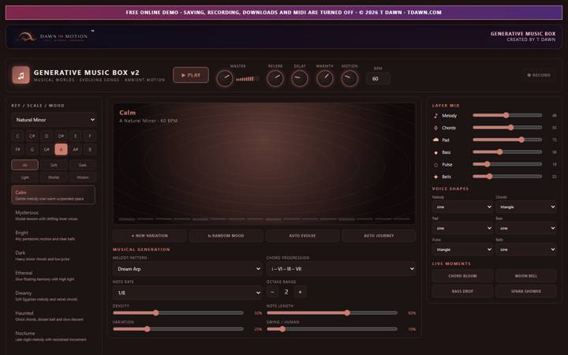Start playback with the Play button
This screenshot has width=568, height=355.
(191, 75)
